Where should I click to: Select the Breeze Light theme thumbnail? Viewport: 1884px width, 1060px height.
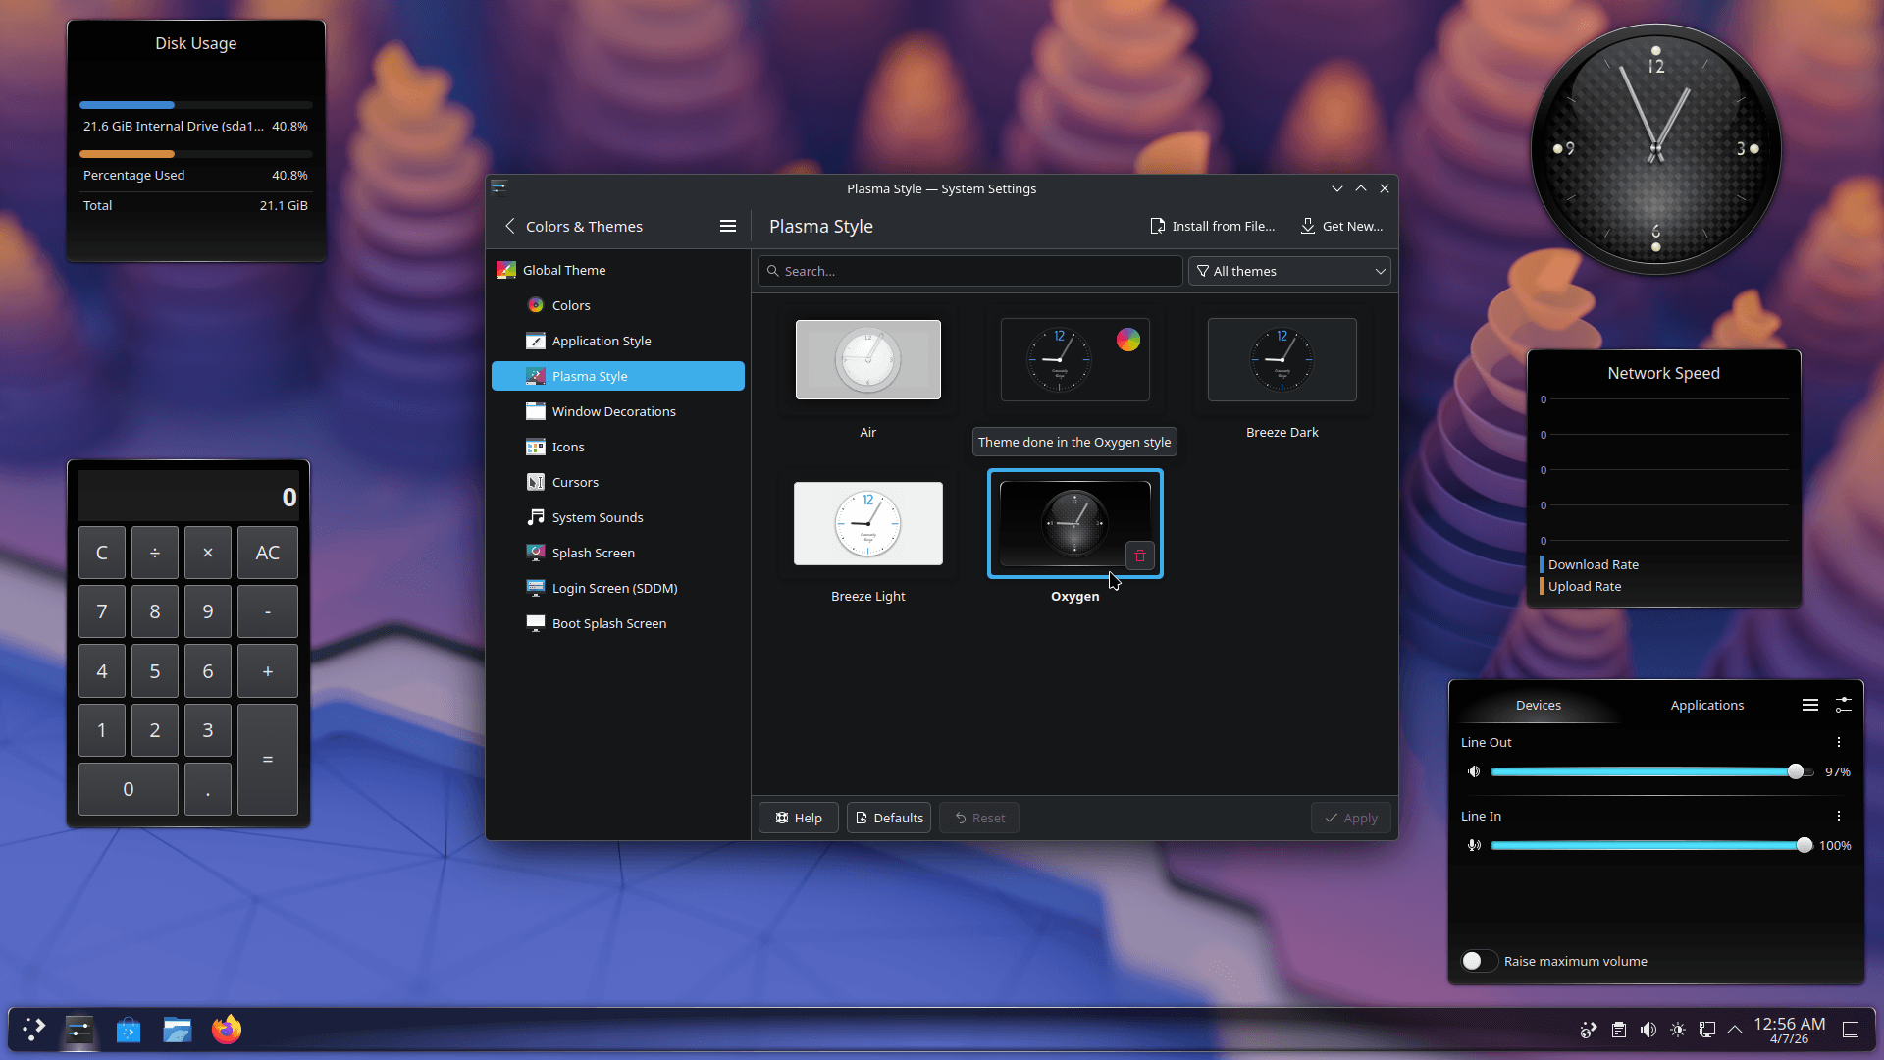click(867, 524)
